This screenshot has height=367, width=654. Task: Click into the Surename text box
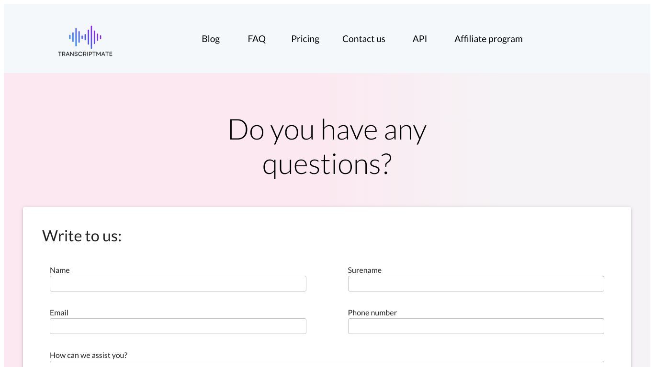click(x=476, y=283)
